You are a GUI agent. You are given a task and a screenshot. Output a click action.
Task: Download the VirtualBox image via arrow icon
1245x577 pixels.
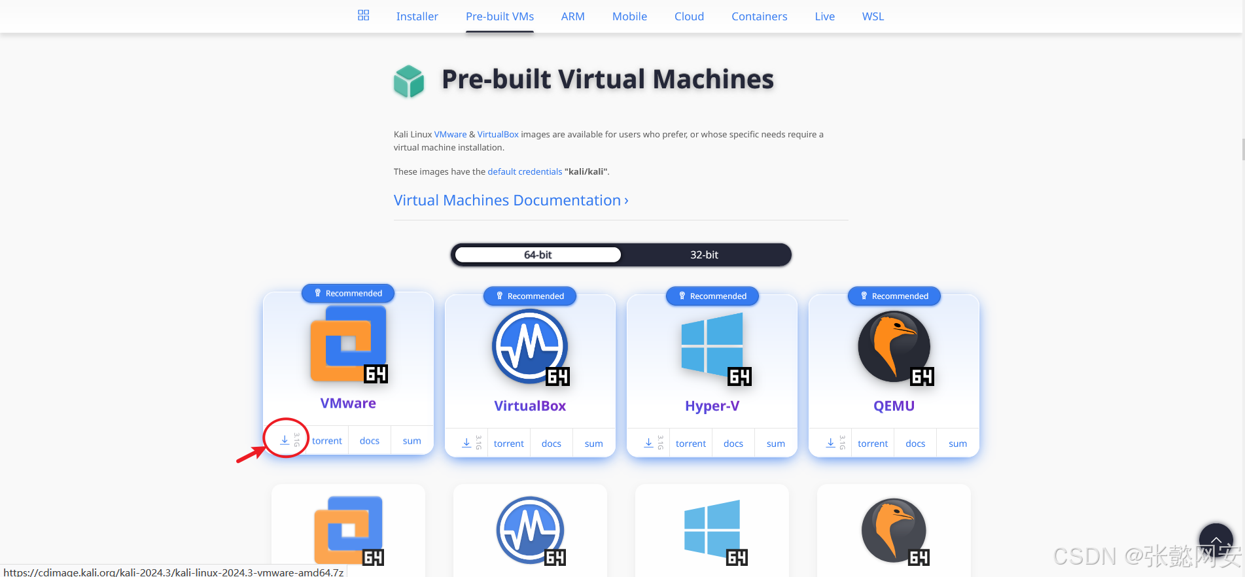click(x=466, y=443)
